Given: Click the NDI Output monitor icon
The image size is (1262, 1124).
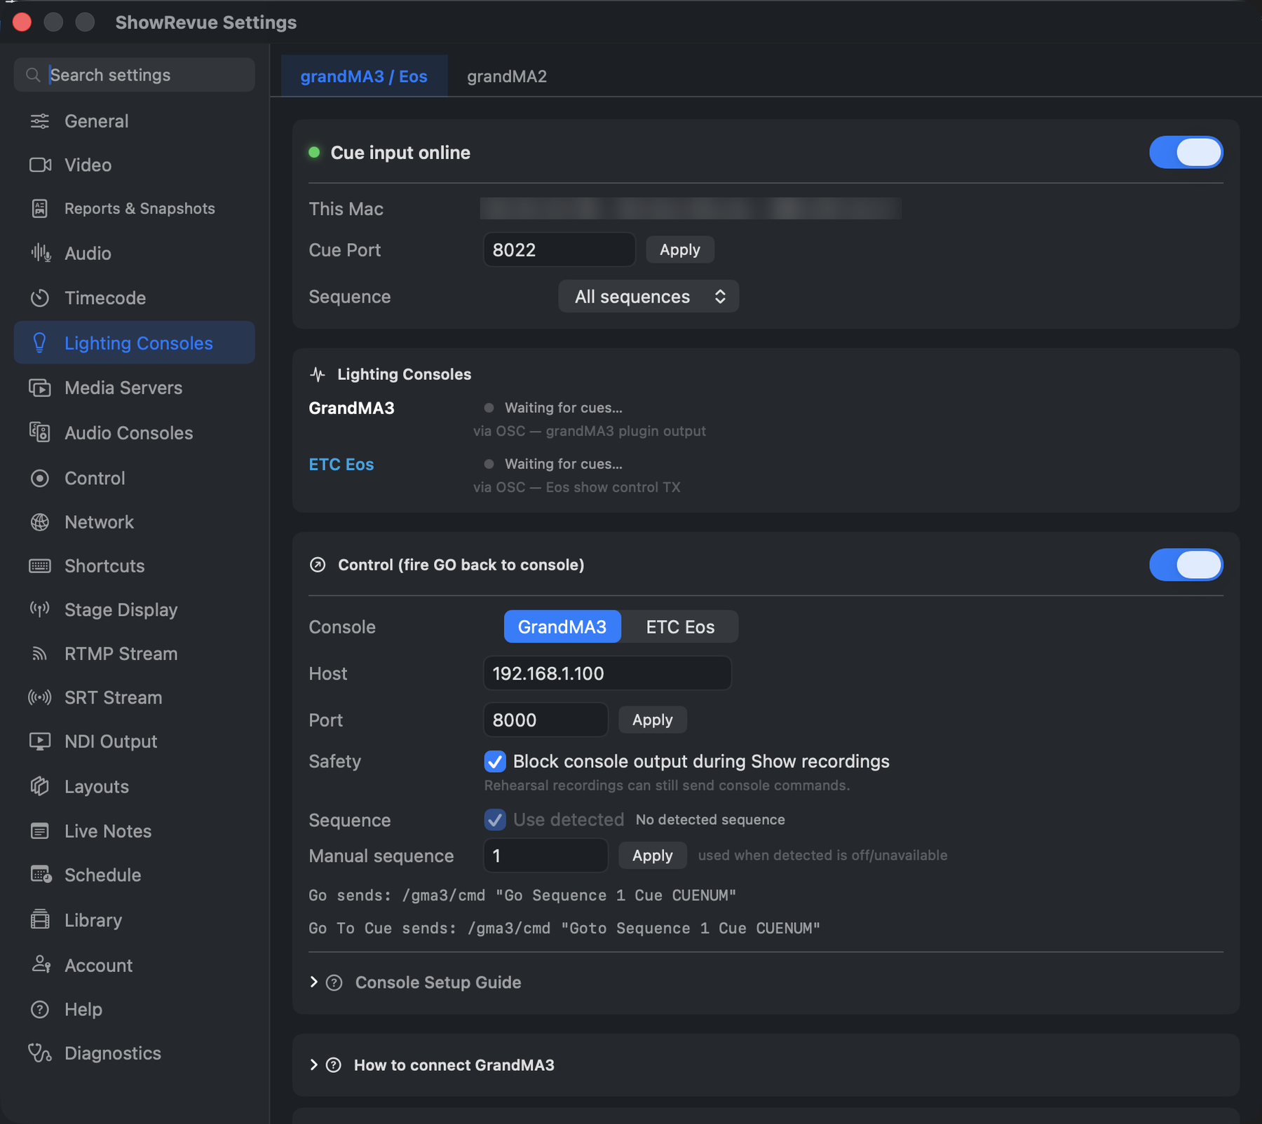Looking at the screenshot, I should coord(40,741).
